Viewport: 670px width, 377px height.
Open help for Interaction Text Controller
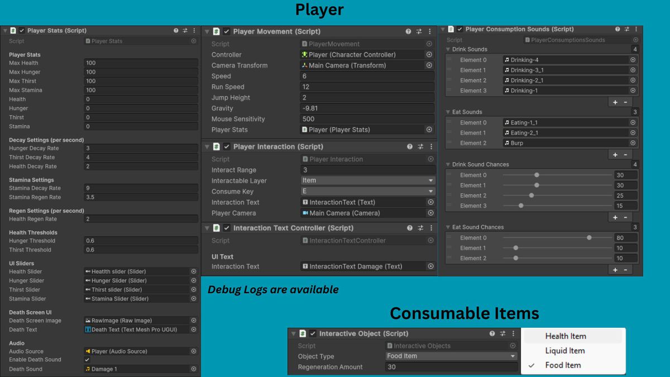click(410, 228)
